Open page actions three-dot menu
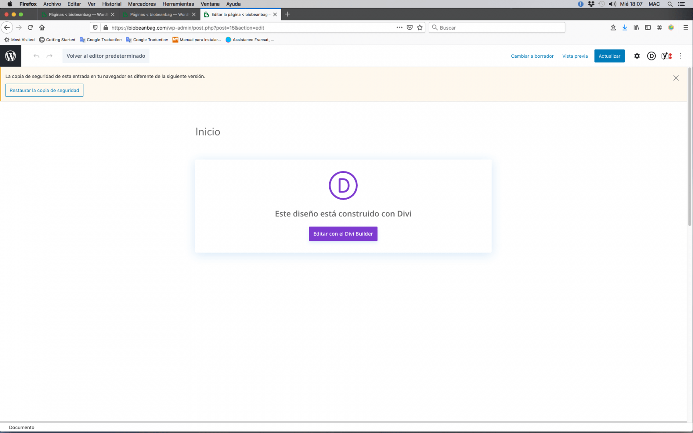Viewport: 693px width, 433px height. (399, 28)
